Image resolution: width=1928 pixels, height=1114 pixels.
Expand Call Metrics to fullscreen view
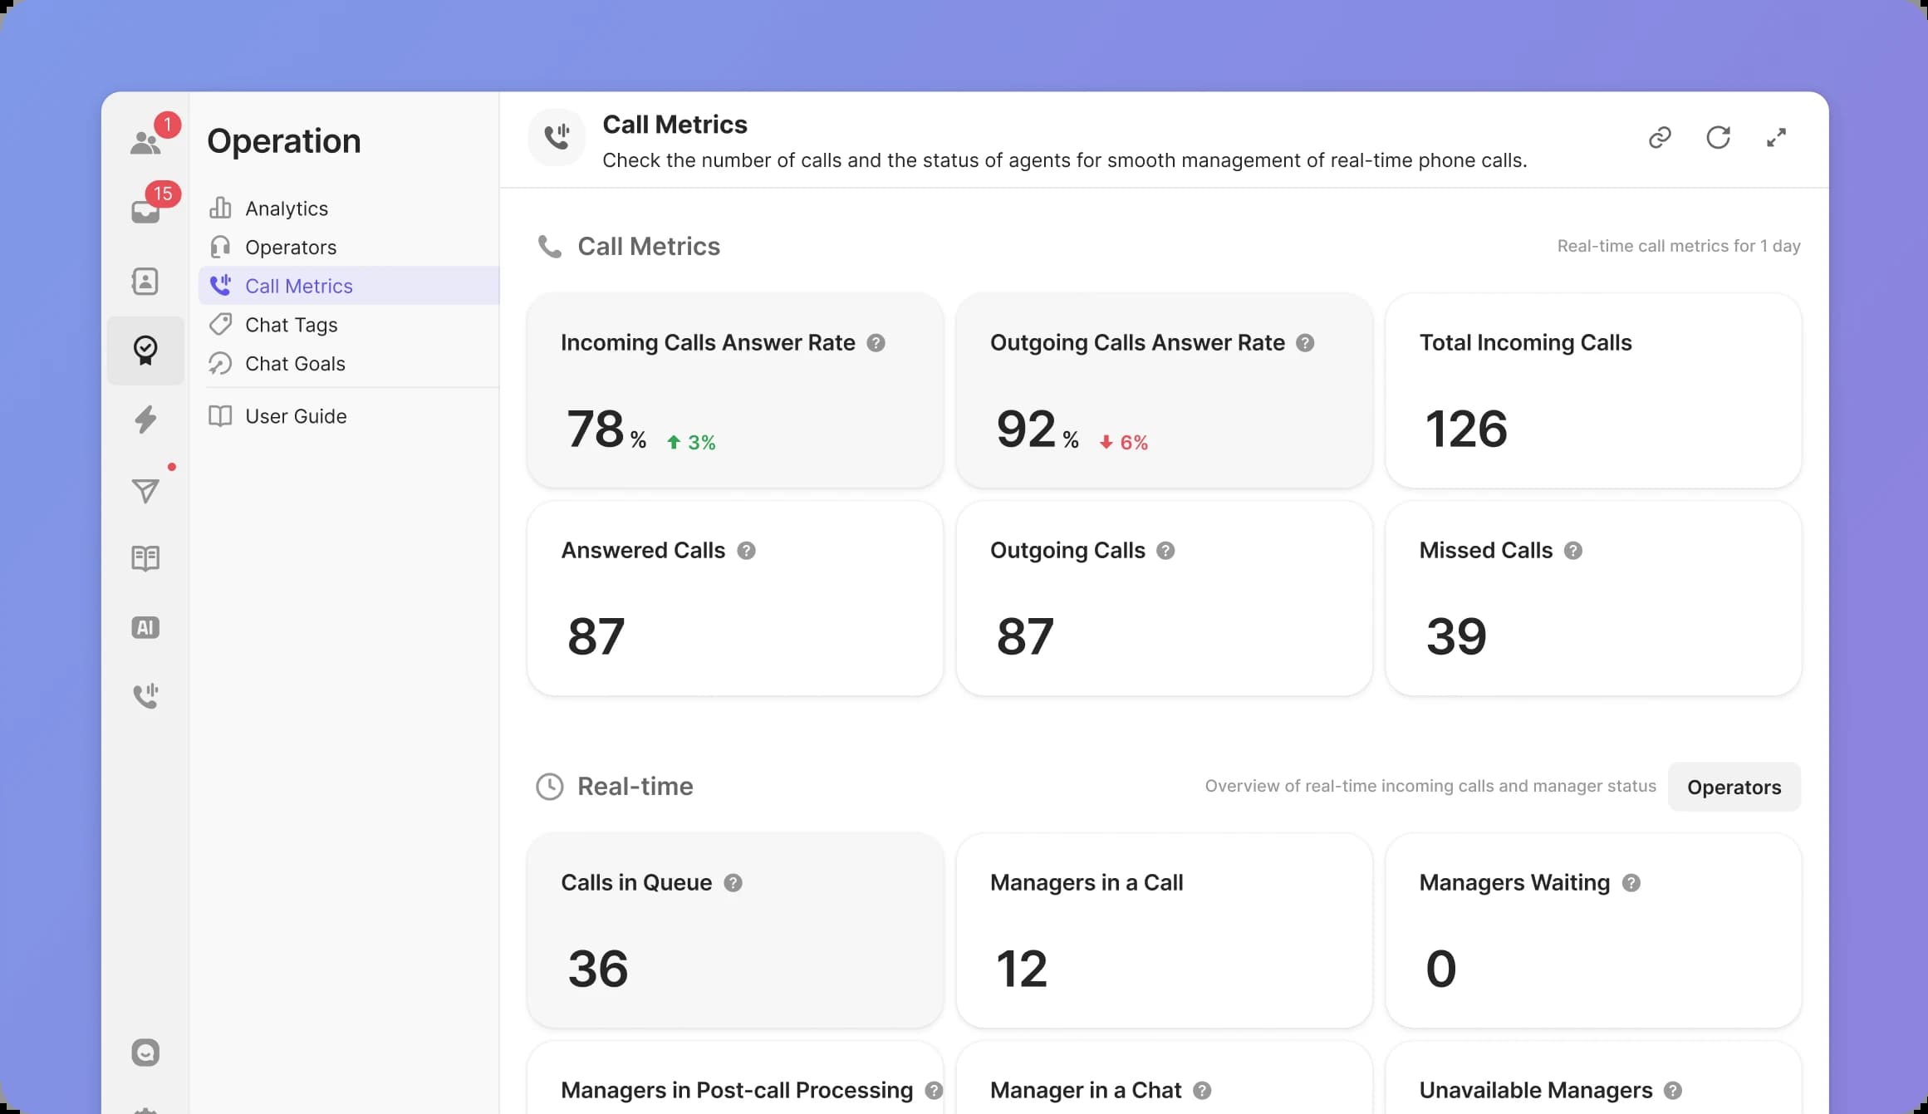pyautogui.click(x=1776, y=138)
